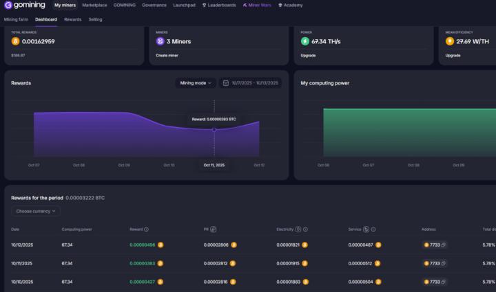The width and height of the screenshot is (496, 292).
Task: Copy address 7733 in 10/12/2025 row
Action: pos(444,245)
